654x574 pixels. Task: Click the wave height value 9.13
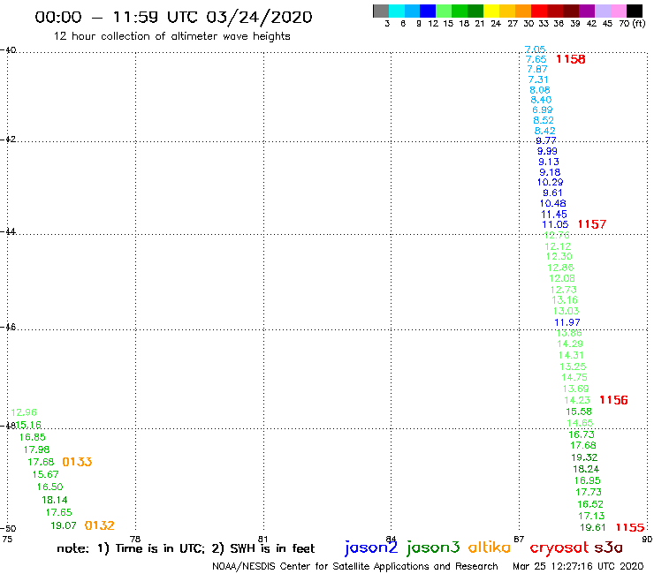tap(549, 162)
